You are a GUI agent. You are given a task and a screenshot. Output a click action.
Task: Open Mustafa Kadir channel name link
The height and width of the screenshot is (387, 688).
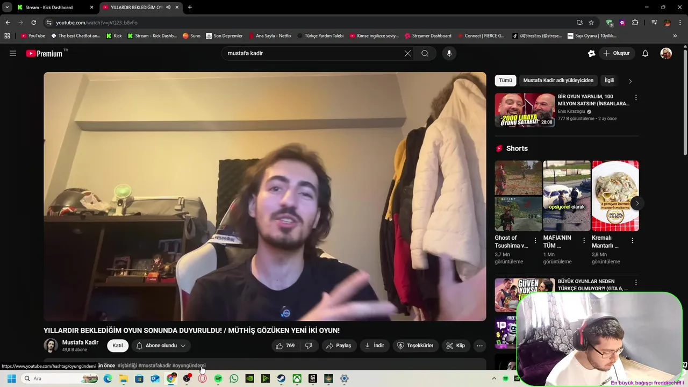(80, 342)
